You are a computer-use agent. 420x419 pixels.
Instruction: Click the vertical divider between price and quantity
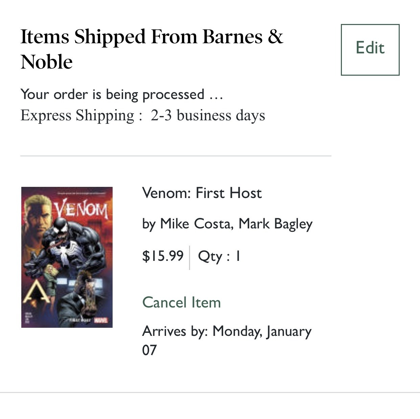click(189, 257)
